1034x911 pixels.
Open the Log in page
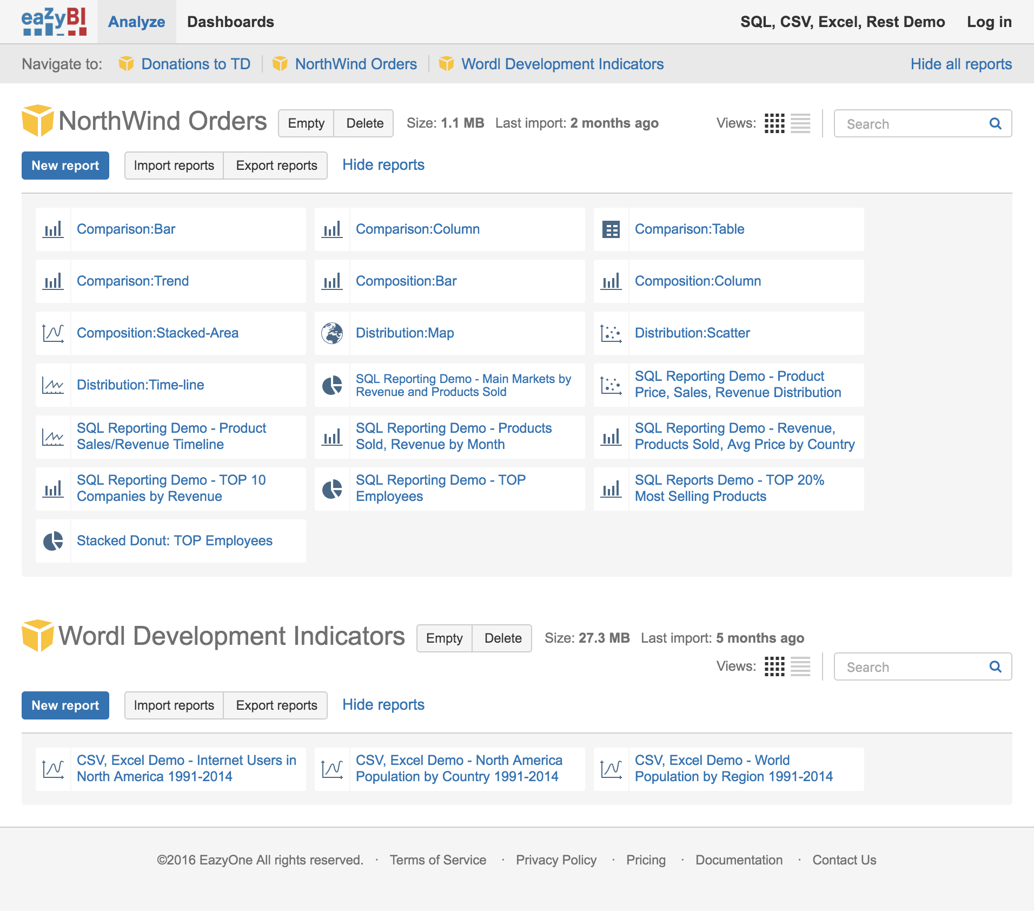[x=990, y=22]
